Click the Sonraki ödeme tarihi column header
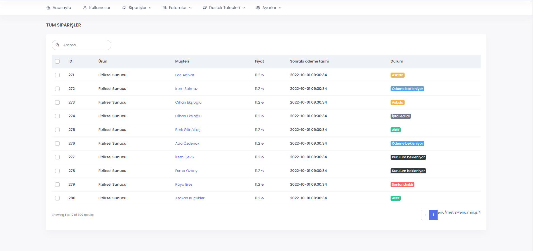533x251 pixels. click(x=309, y=61)
